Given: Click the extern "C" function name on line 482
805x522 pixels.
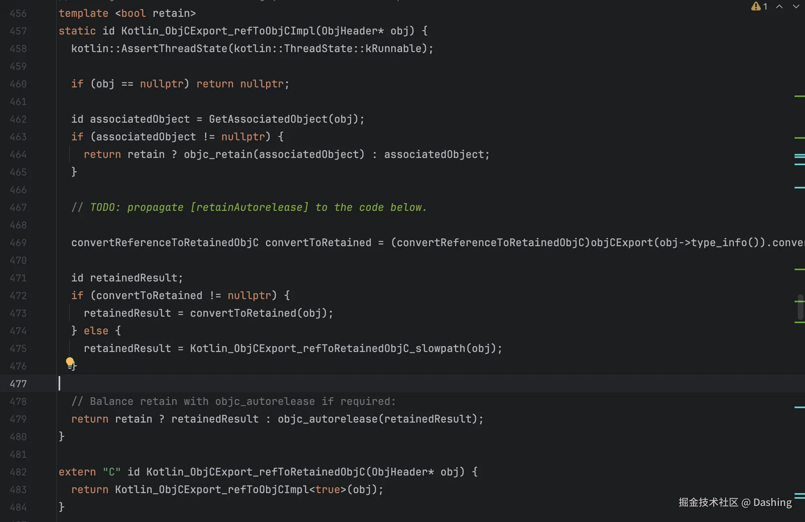Looking at the screenshot, I should tap(256, 472).
